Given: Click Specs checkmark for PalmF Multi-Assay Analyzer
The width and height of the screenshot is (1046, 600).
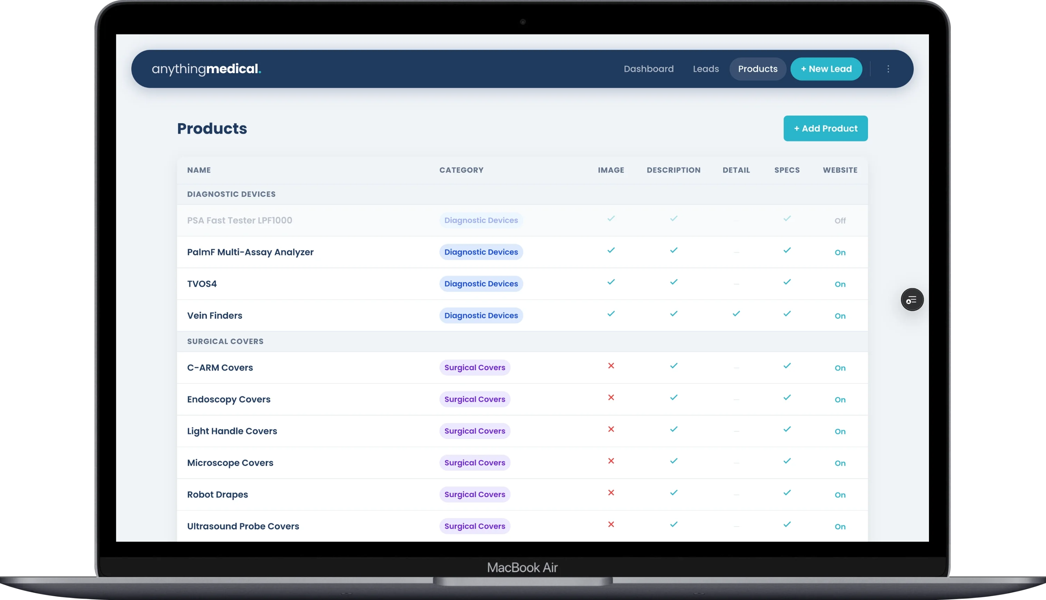Looking at the screenshot, I should (787, 250).
